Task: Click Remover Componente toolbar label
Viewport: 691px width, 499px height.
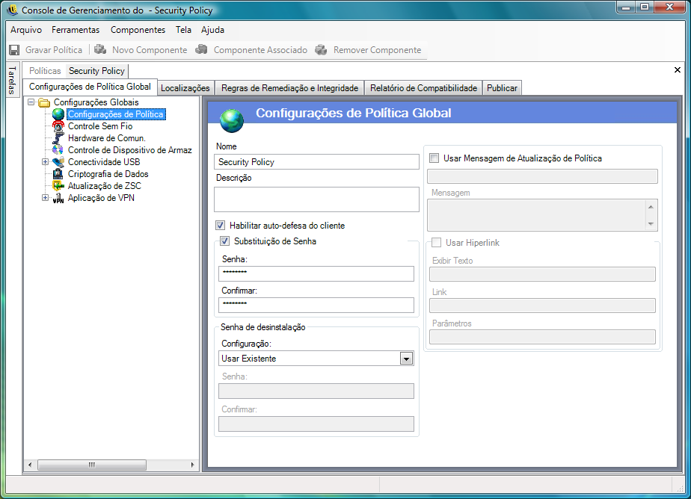Action: click(x=377, y=50)
